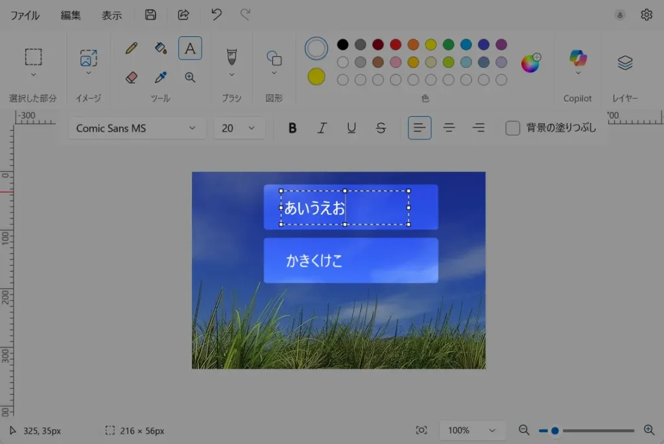Pick the green swatch in top row
The width and height of the screenshot is (664, 444).
coord(448,45)
